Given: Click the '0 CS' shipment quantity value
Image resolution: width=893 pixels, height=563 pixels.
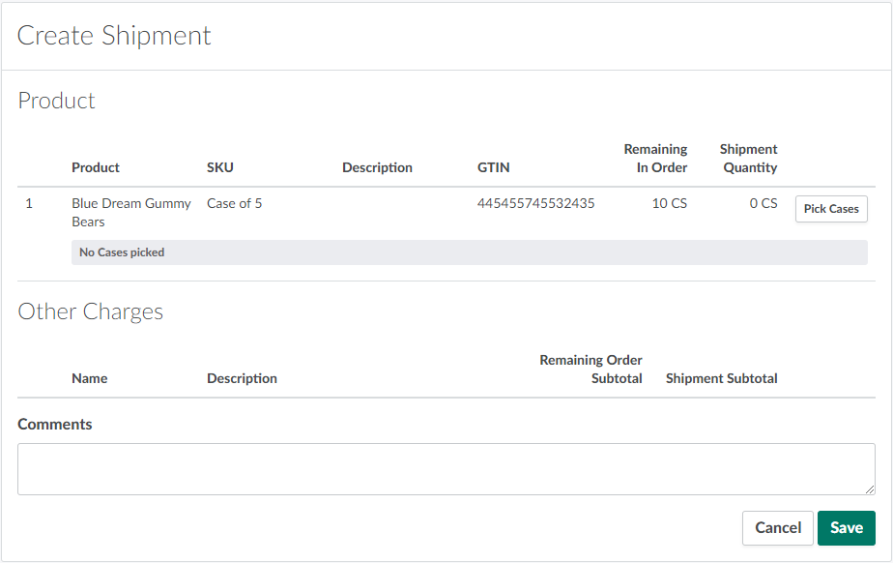Looking at the screenshot, I should pyautogui.click(x=763, y=204).
